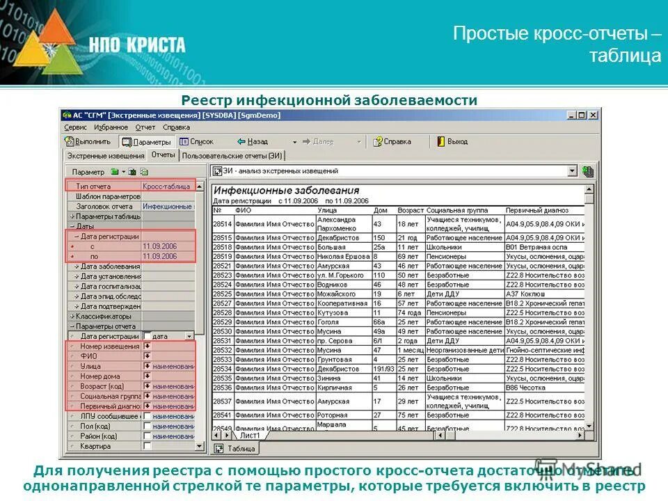
Task: Select Лист1 sheet tab
Action: click(x=250, y=436)
